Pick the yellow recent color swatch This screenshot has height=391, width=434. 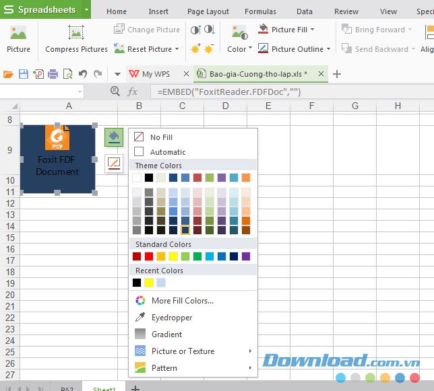pyautogui.click(x=149, y=283)
